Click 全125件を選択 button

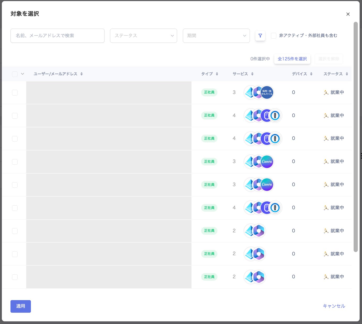(292, 59)
